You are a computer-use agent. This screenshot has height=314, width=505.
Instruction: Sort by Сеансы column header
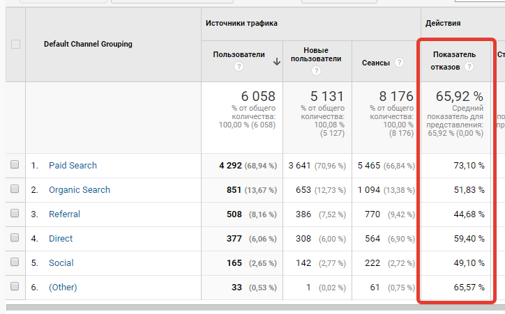tap(375, 62)
